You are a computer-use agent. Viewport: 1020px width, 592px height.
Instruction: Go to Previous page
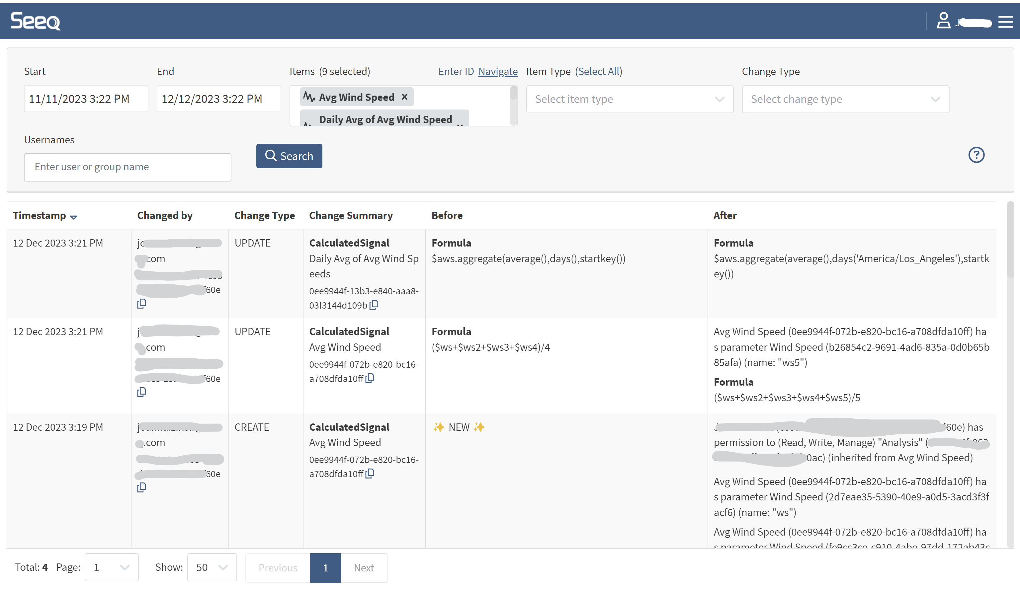[x=278, y=568]
